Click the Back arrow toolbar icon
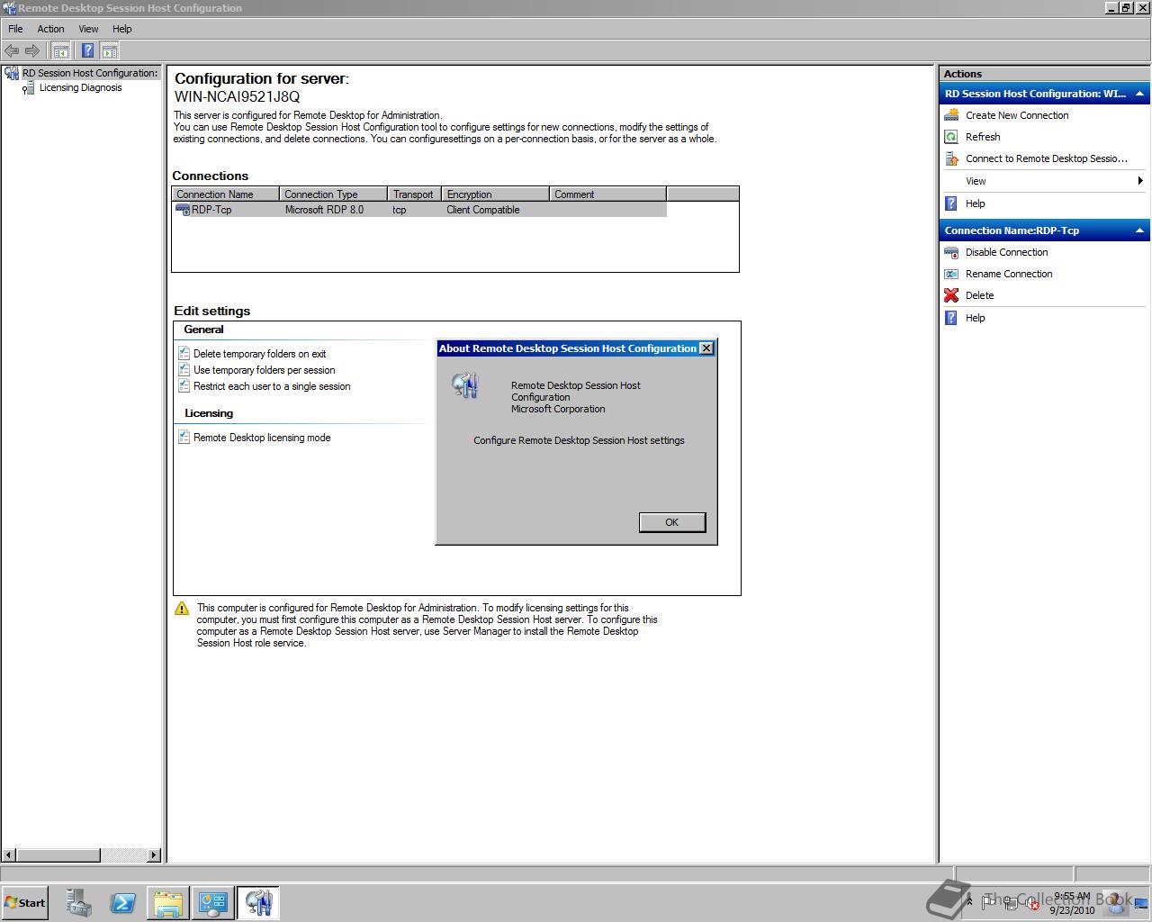This screenshot has width=1152, height=922. pyautogui.click(x=12, y=50)
